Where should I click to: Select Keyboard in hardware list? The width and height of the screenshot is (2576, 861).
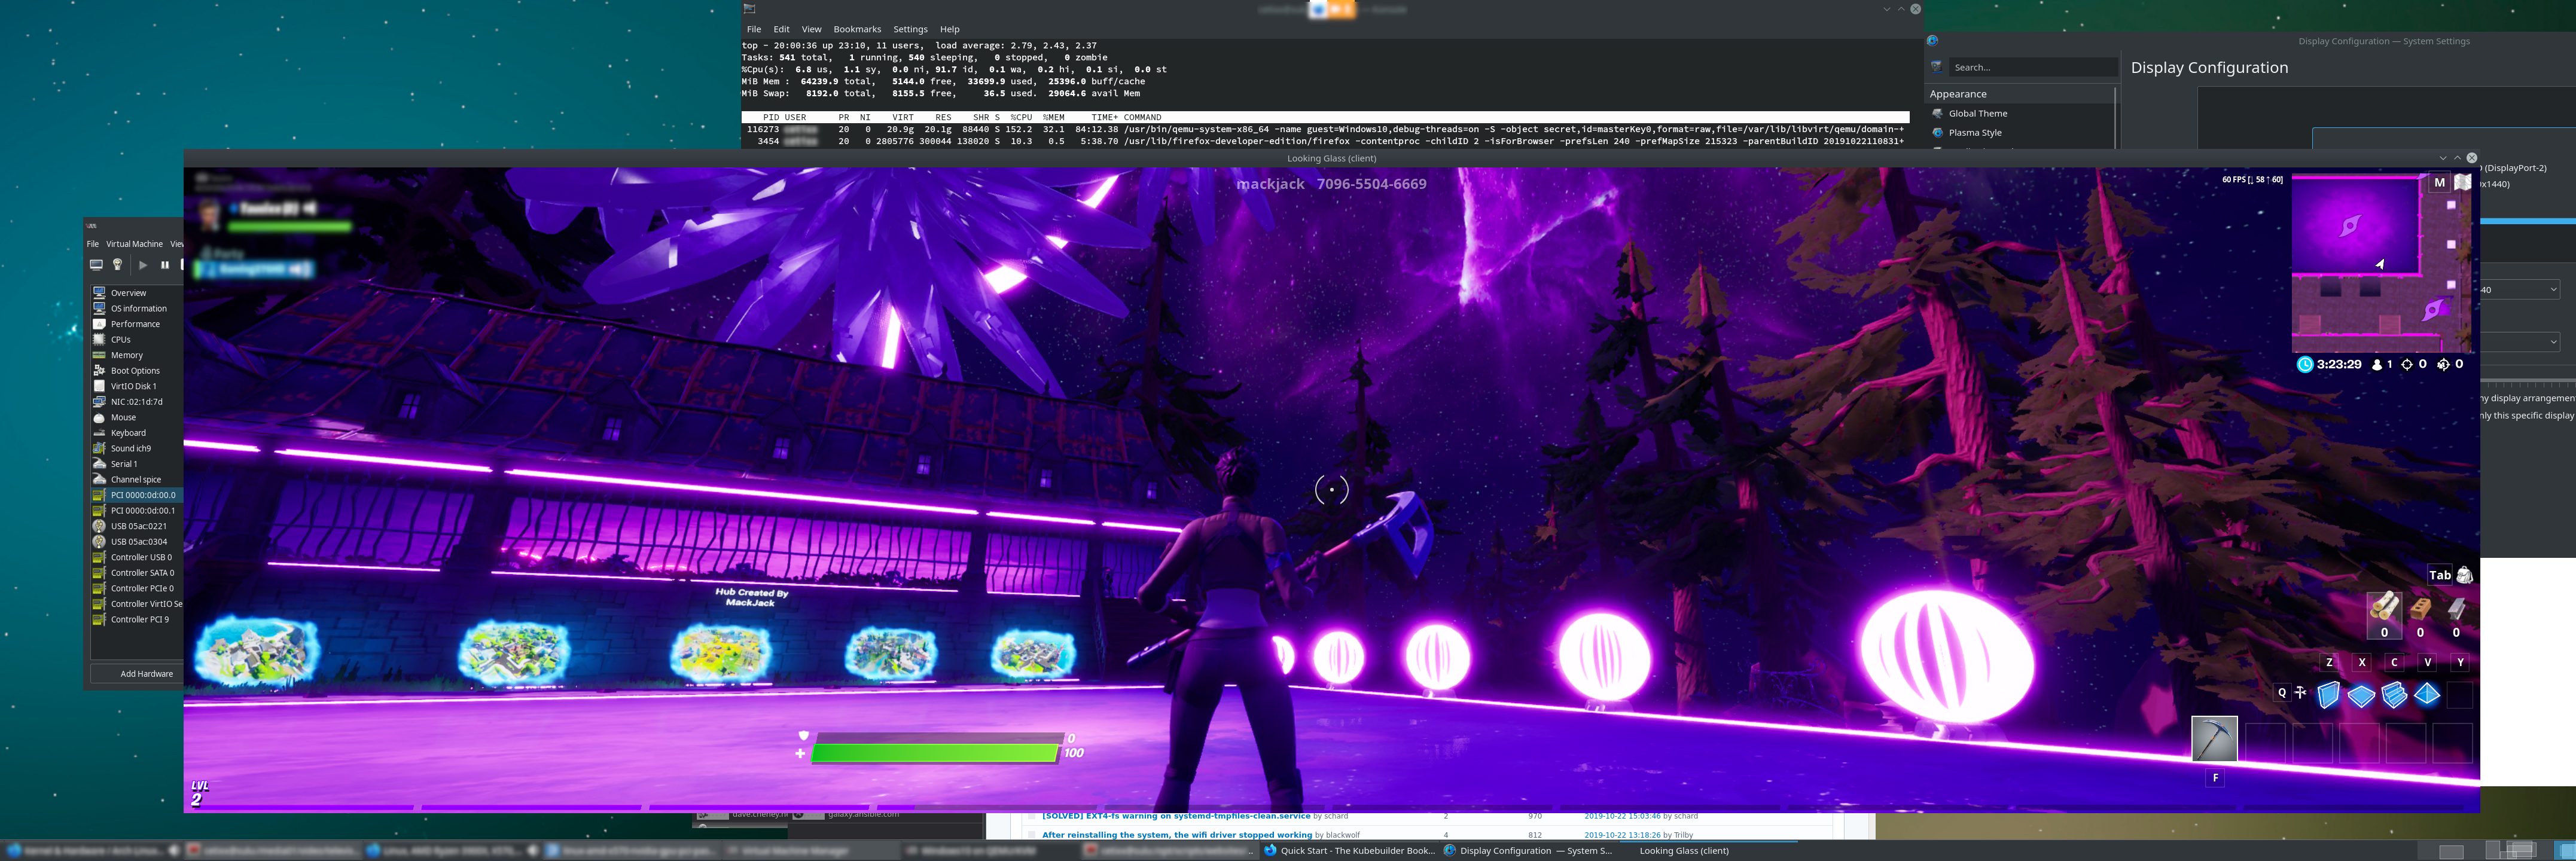137,433
